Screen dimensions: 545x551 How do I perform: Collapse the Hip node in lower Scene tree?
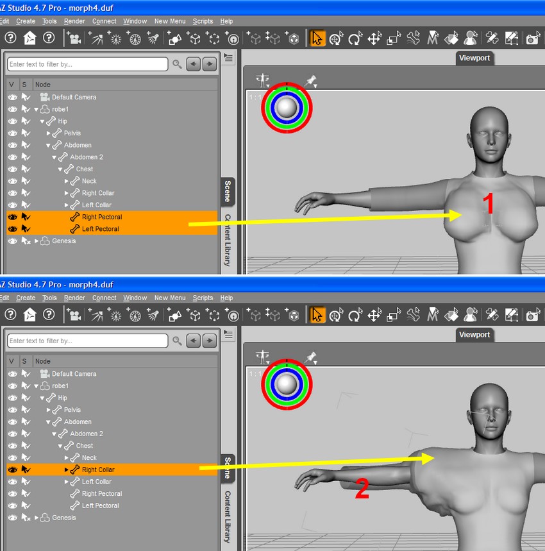pyautogui.click(x=42, y=398)
